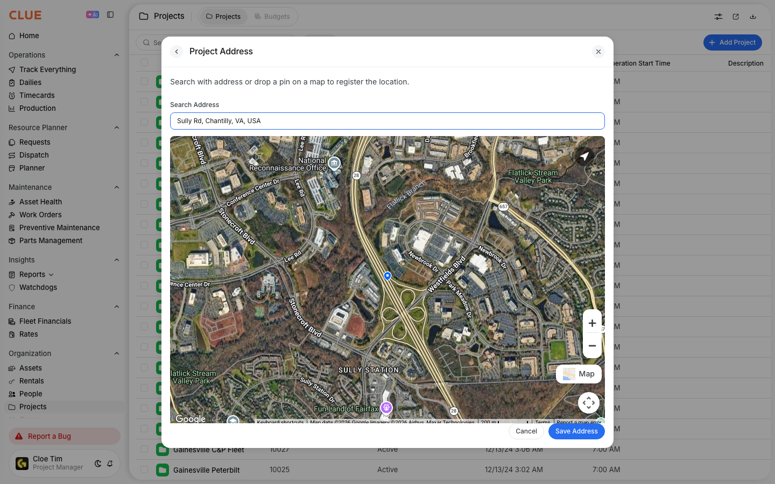Collapse the Finance section
Viewport: 775px width, 484px height.
117,307
